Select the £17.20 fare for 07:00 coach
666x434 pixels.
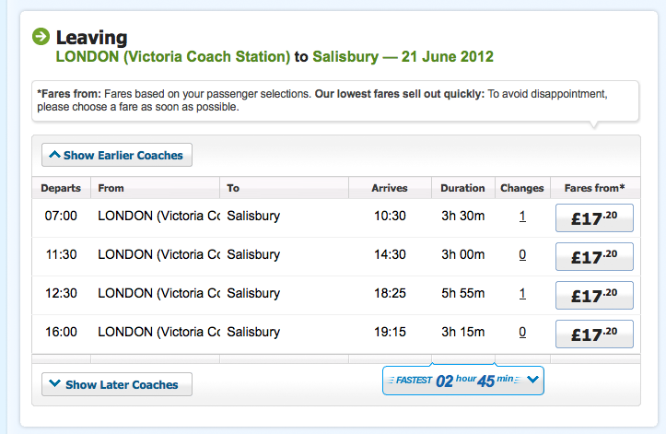(x=594, y=217)
